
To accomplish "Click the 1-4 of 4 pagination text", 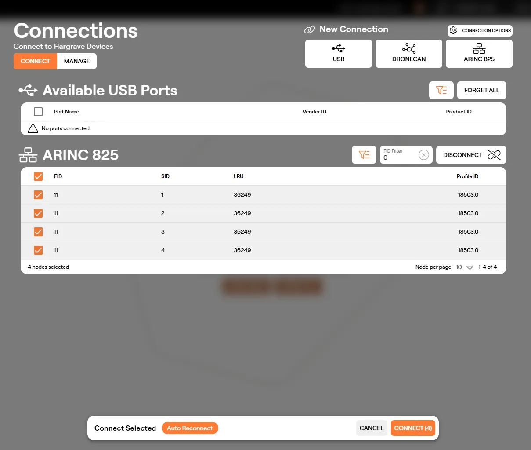I will (x=488, y=267).
